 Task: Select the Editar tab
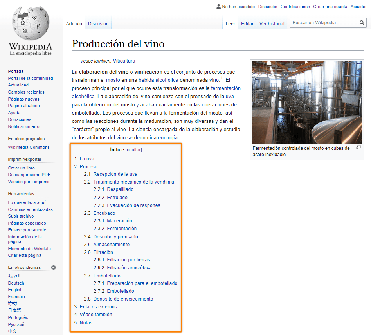(247, 23)
